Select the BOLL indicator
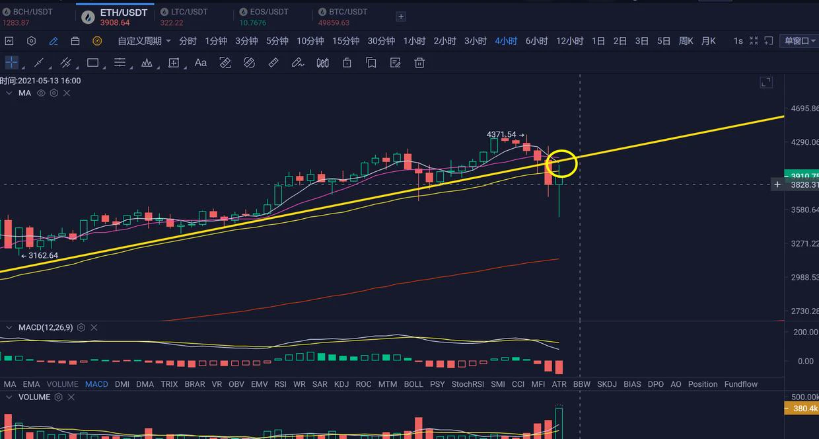The width and height of the screenshot is (819, 439). [413, 384]
